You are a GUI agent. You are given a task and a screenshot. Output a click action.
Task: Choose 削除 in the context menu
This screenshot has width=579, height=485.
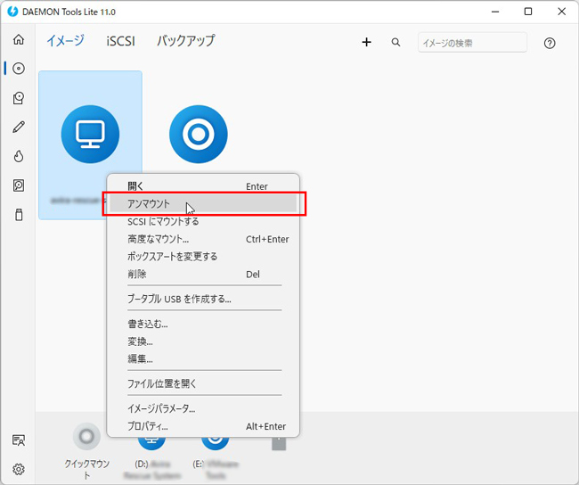click(203, 275)
